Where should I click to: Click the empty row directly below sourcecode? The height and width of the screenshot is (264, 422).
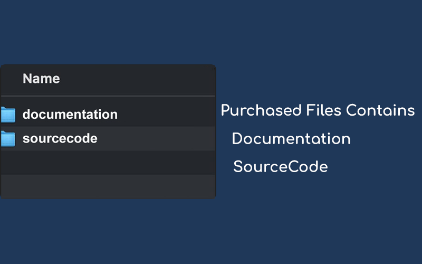point(105,163)
